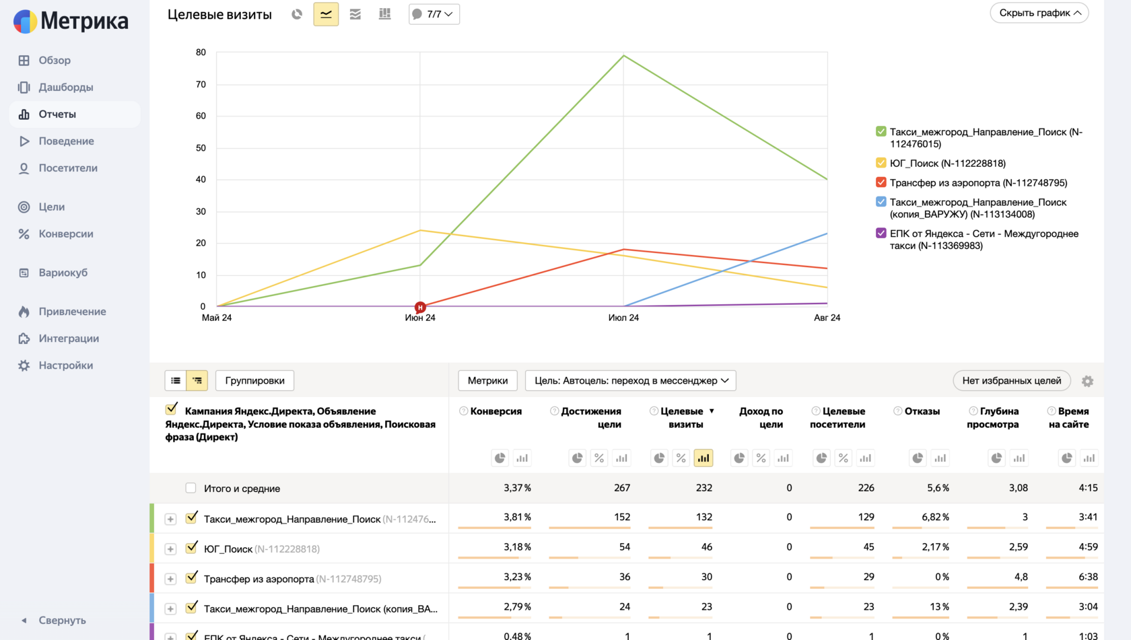Click help icon next to Достижения цели
The height and width of the screenshot is (640, 1131).
[554, 411]
